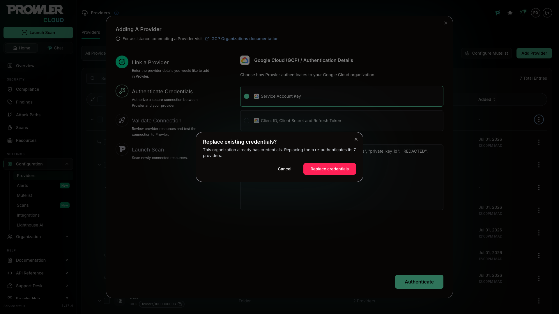Open actions menu circled in first row
This screenshot has width=559, height=314.
(539, 119)
